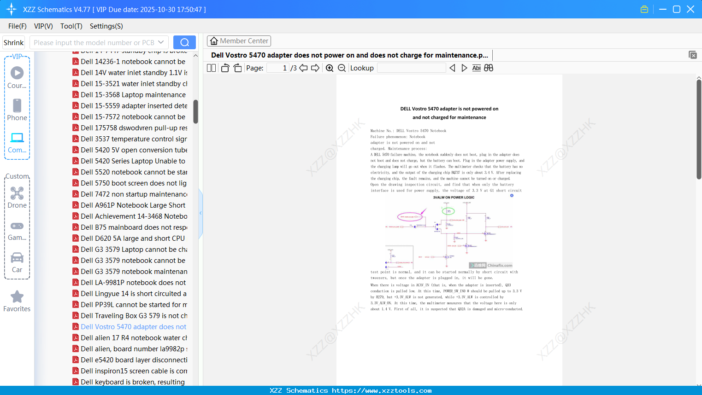702x395 pixels.
Task: Open the VIP(V) menu
Action: coord(43,26)
